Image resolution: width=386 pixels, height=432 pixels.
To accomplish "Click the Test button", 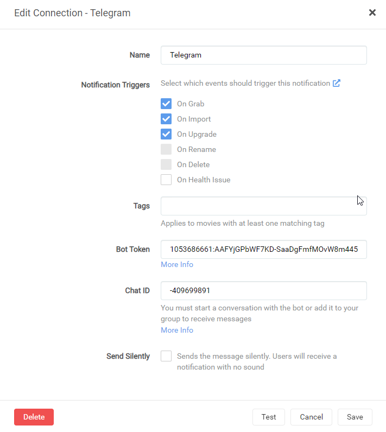I will click(x=269, y=417).
